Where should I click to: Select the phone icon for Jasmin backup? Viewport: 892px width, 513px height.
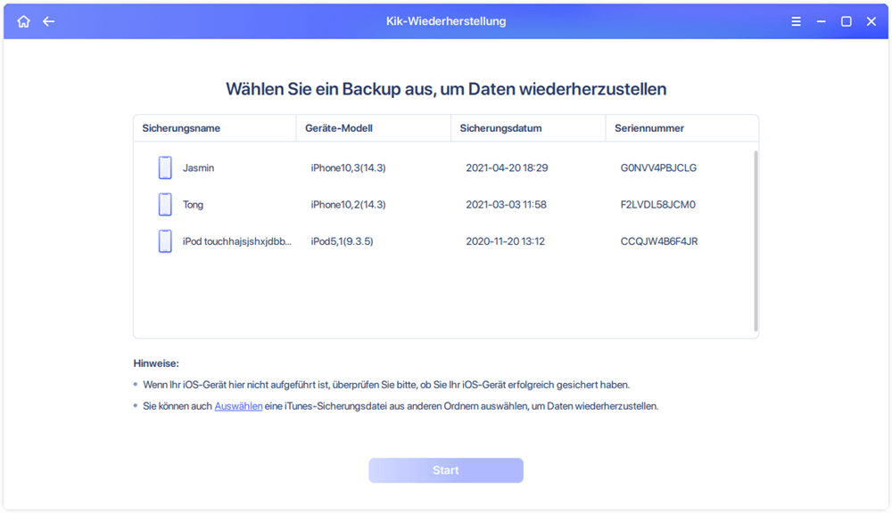click(165, 167)
